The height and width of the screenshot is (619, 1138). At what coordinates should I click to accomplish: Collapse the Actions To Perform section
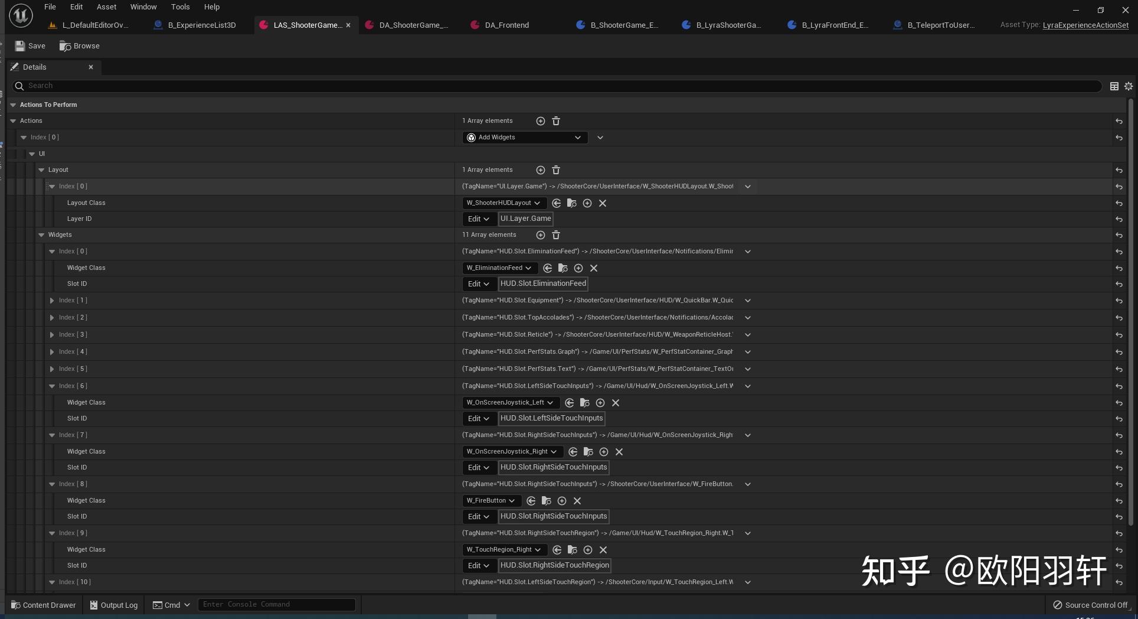(x=13, y=105)
